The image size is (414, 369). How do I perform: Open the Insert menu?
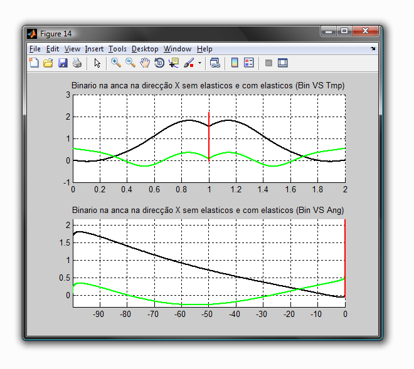click(x=94, y=49)
